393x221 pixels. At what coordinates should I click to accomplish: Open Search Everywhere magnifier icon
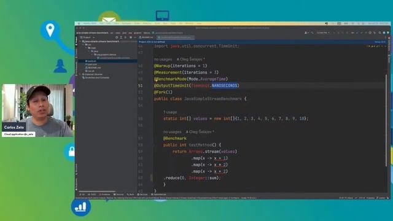[x=380, y=33]
